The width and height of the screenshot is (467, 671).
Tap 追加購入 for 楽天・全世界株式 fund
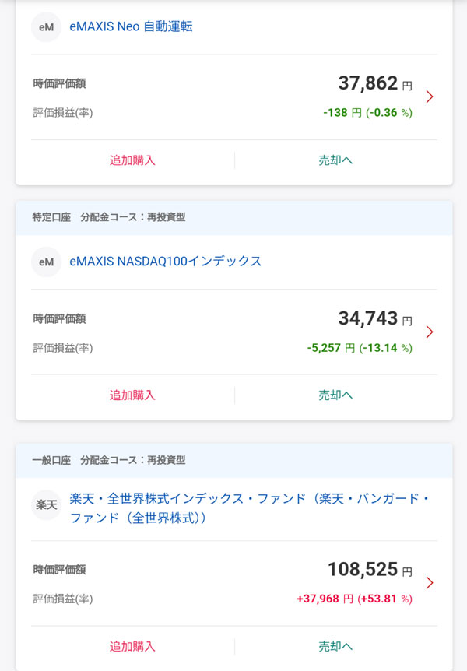(x=132, y=647)
